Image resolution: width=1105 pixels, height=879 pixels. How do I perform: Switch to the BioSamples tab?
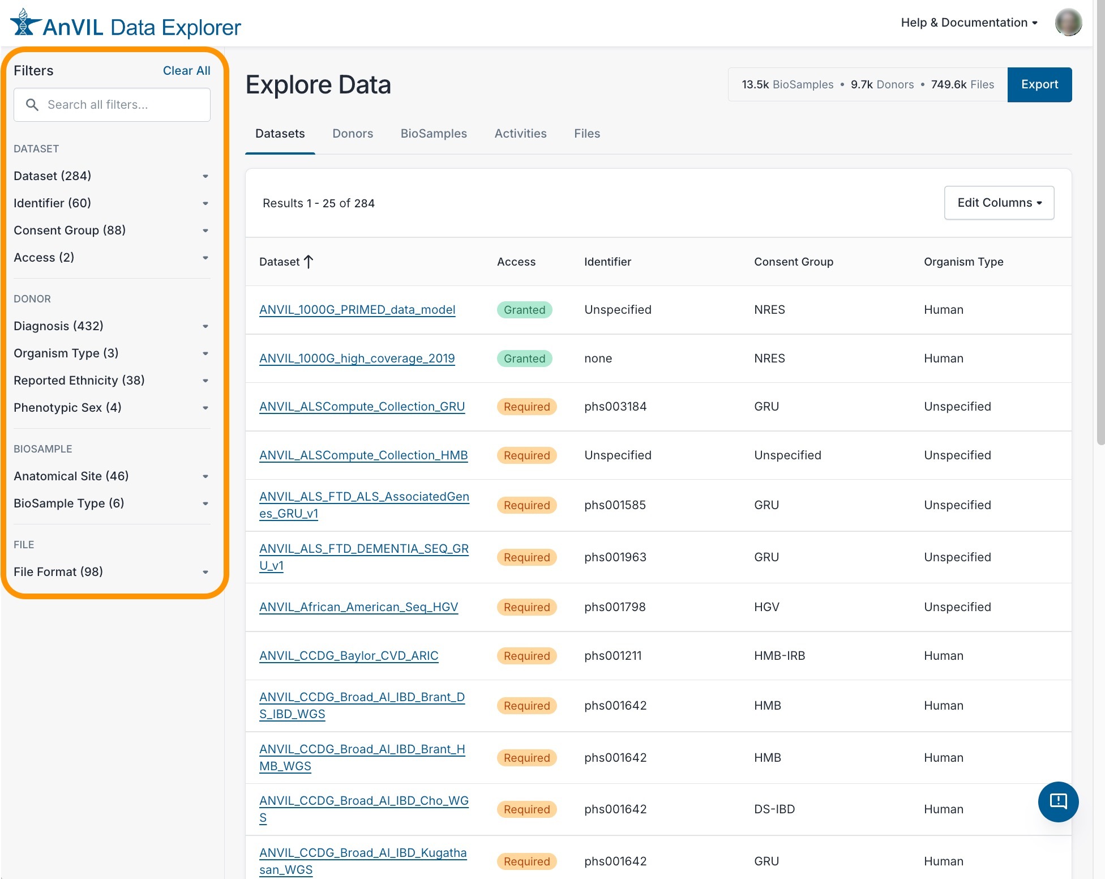tap(434, 134)
